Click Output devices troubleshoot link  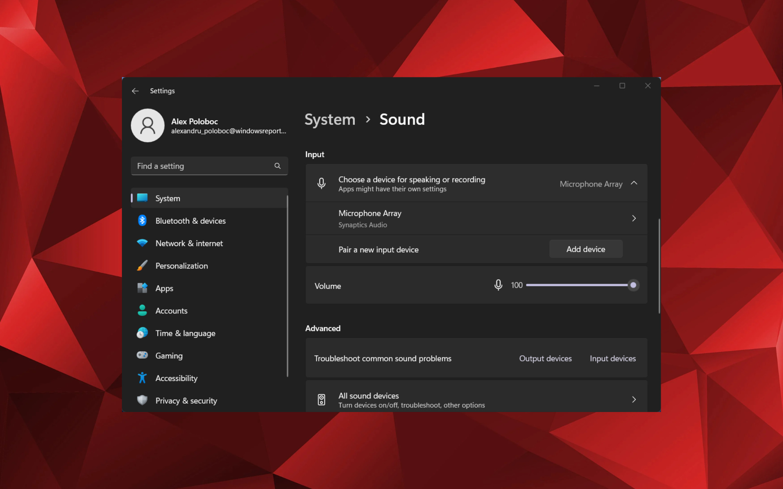pyautogui.click(x=544, y=358)
